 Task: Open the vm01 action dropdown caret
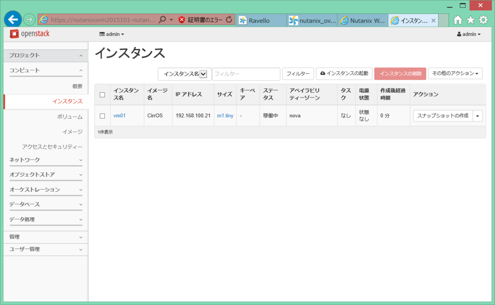478,116
